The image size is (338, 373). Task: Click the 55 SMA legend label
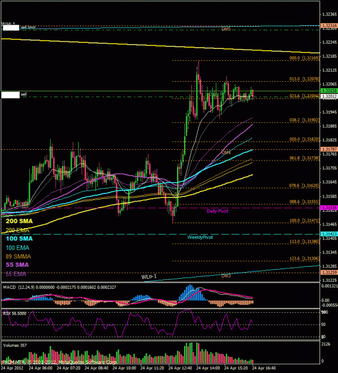[x=17, y=265]
